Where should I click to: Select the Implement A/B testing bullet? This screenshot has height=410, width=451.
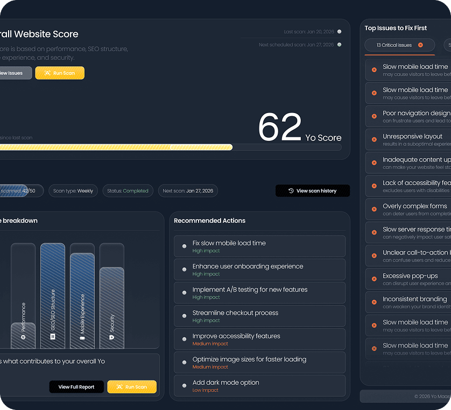185,293
